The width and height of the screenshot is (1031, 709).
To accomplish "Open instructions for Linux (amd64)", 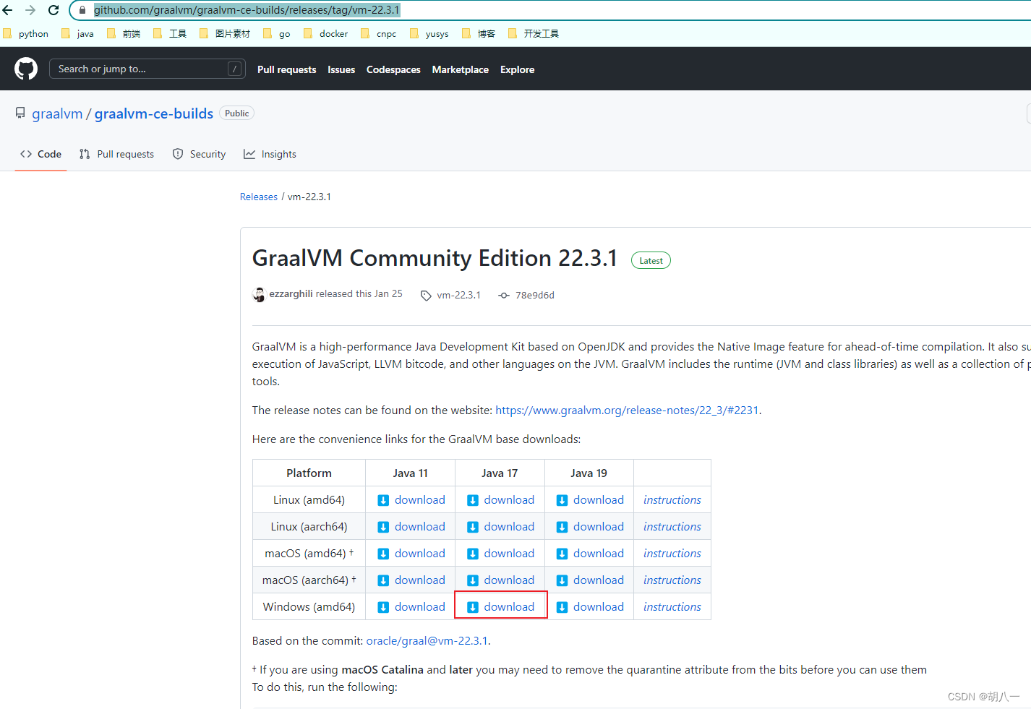I will click(672, 500).
